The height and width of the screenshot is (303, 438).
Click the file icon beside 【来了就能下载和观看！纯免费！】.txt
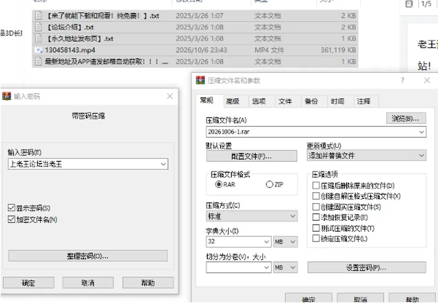pos(38,16)
